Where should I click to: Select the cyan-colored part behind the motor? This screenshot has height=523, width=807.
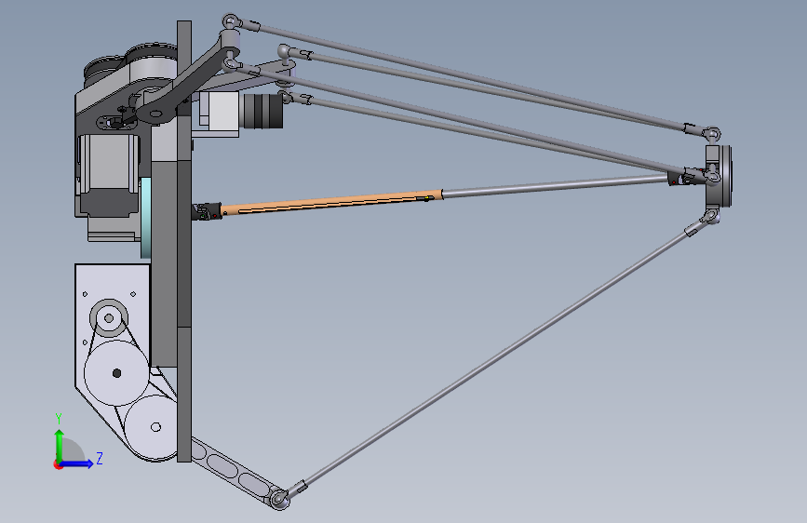click(145, 218)
